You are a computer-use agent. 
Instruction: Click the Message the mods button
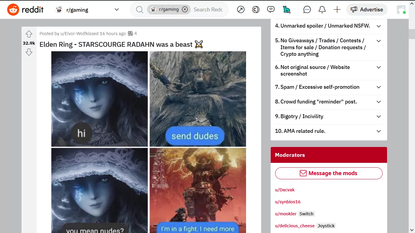(x=329, y=173)
